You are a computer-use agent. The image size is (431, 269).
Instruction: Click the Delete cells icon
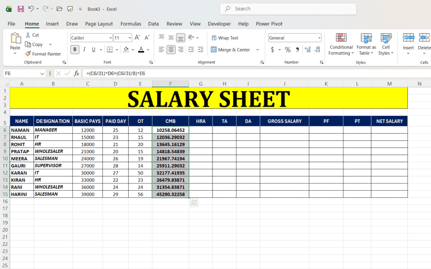pos(424,37)
